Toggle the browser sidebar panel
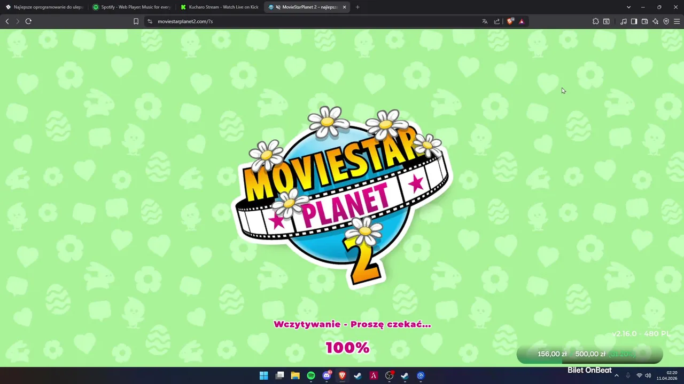 [x=634, y=21]
